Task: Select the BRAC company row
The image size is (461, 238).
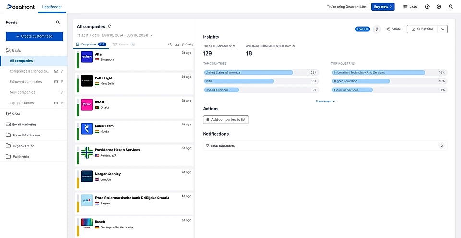Action: tap(133, 108)
